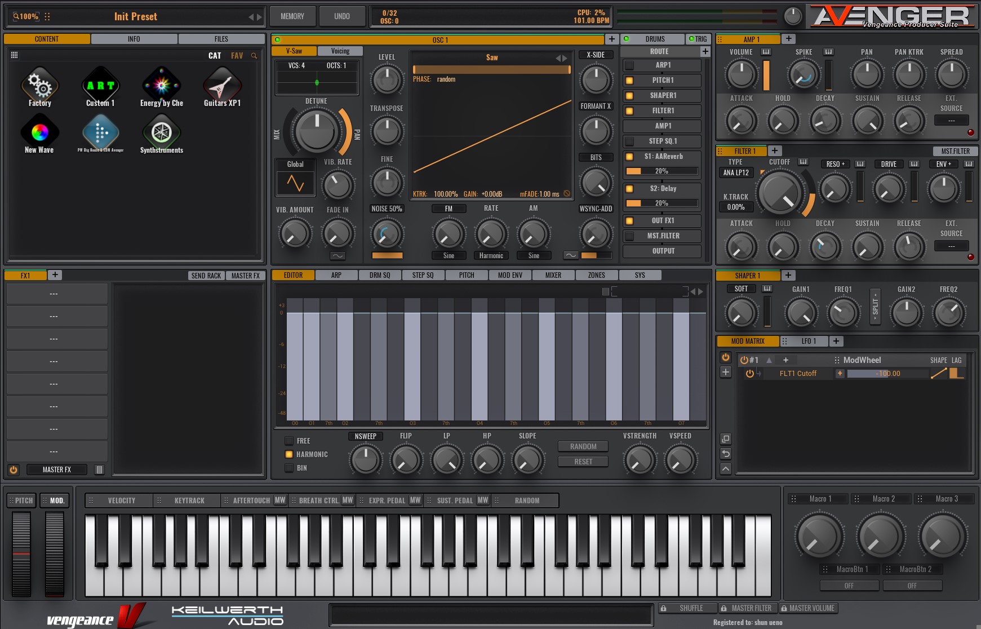Click the MST.FILTER button in filter section
The width and height of the screenshot is (981, 629).
[955, 151]
